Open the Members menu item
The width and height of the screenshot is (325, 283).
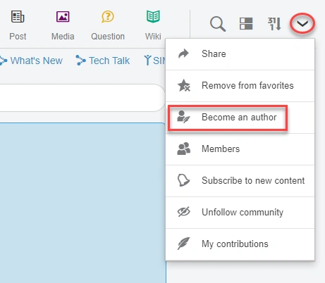coord(240,149)
